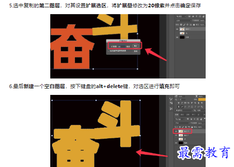Apply superscript in step 6 Character panel
This screenshot has width=234, height=167.
click(192, 103)
